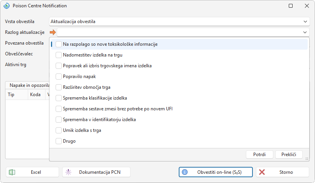Image resolution: width=315 pixels, height=183 pixels.
Task: Collapse the 'Razlog aktualizacije' dropdown arrow
Action: (305, 32)
